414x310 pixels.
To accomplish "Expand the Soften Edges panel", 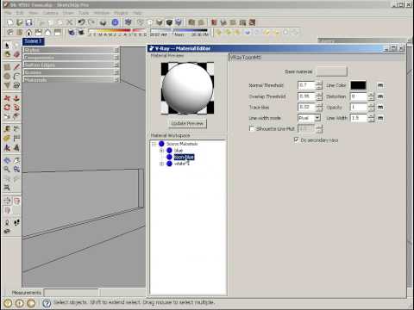I will click(71, 65).
